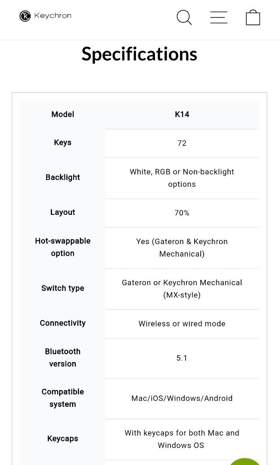Image resolution: width=279 pixels, height=465 pixels.
Task: Select the Compatible system row
Action: (x=62, y=398)
